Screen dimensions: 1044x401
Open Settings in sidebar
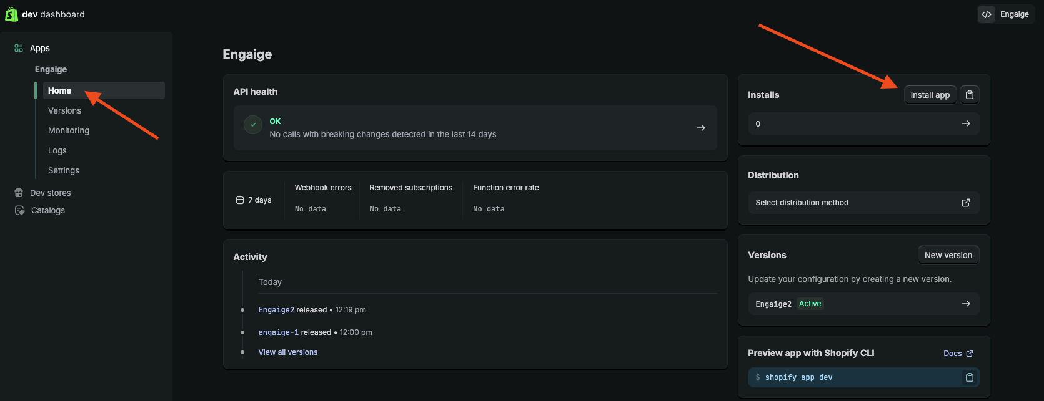click(x=64, y=170)
